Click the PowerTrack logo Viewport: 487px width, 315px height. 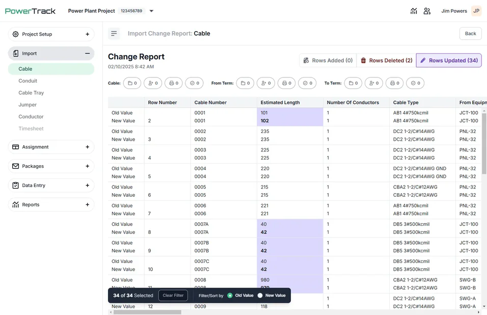tap(30, 11)
